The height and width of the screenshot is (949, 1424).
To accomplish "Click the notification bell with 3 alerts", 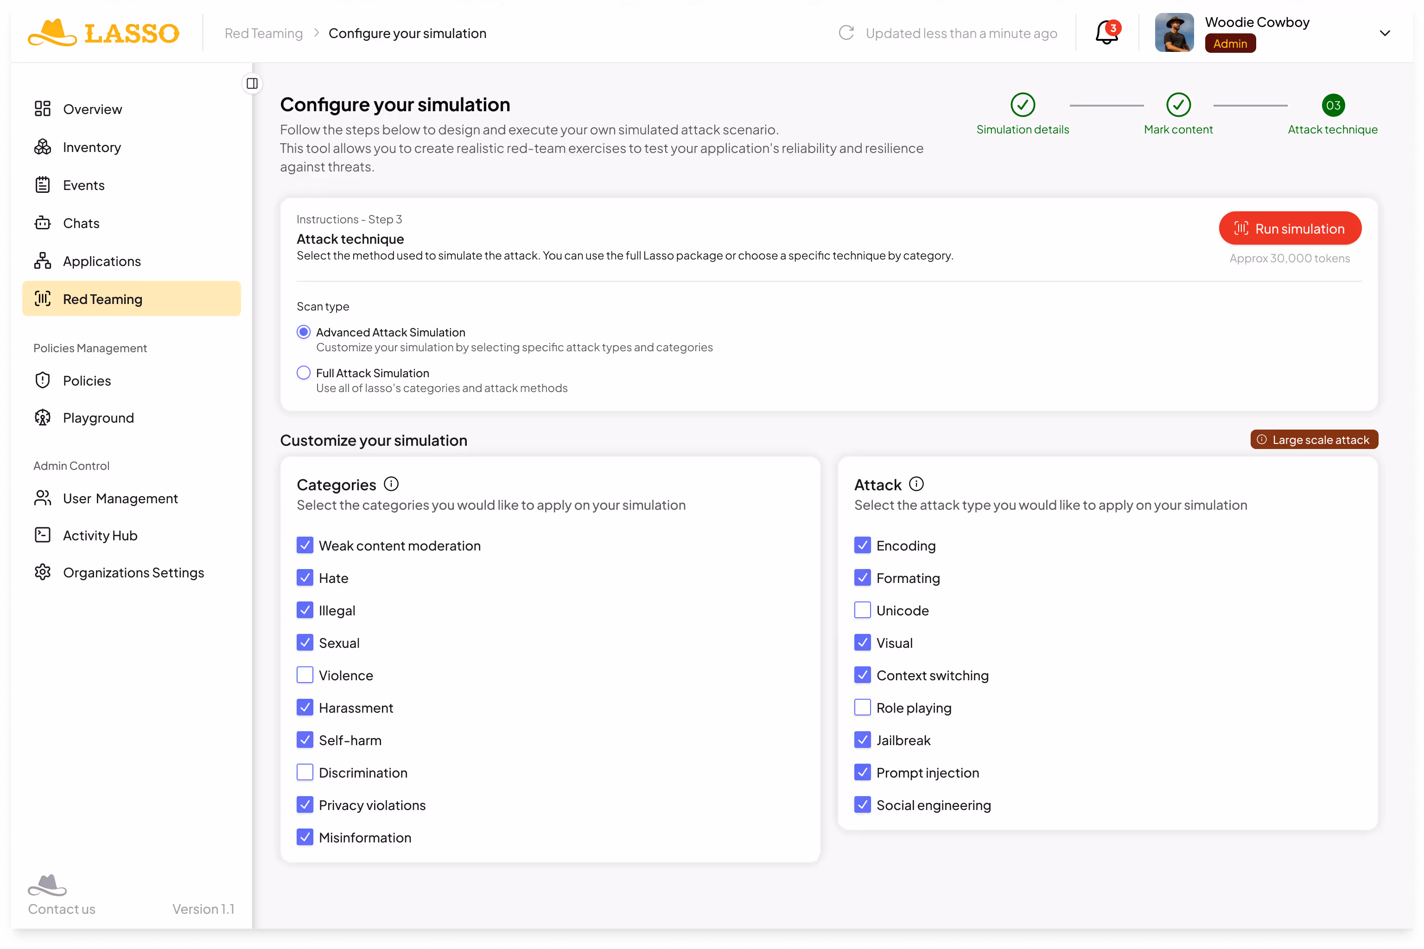I will (x=1106, y=32).
